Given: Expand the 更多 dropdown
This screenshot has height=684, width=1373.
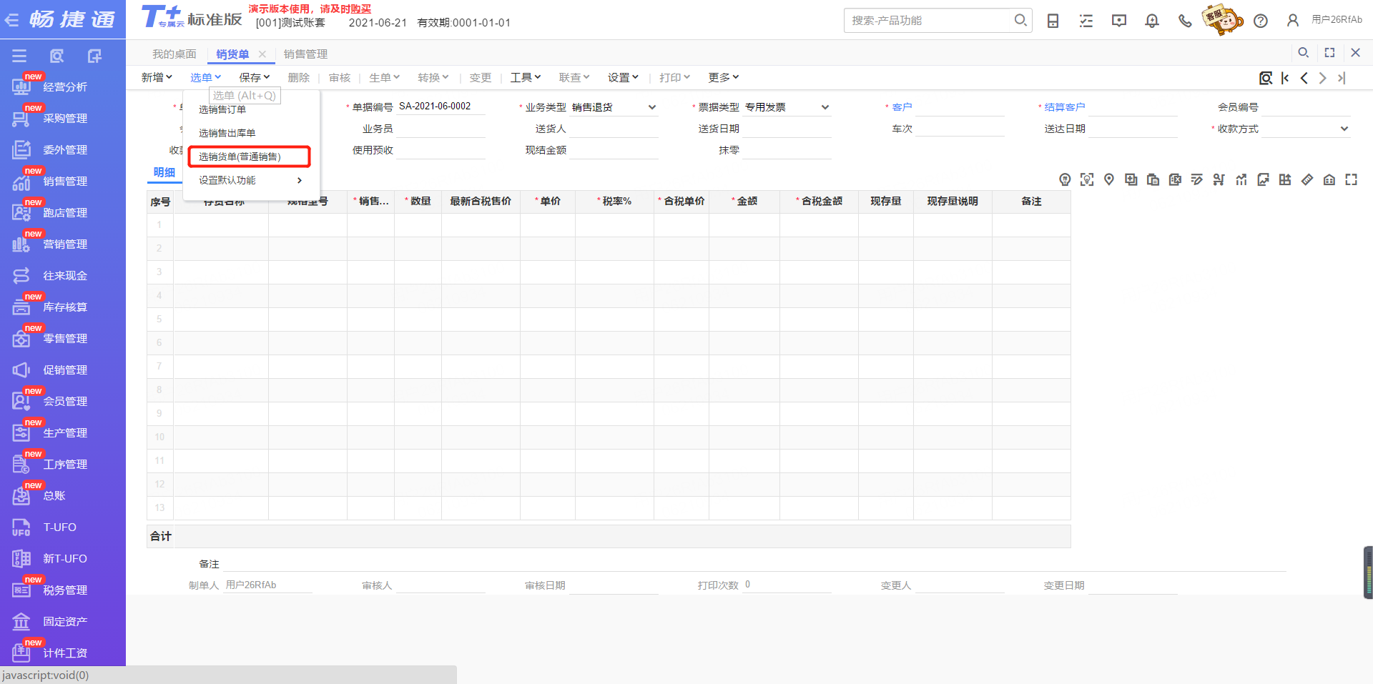Looking at the screenshot, I should 724,77.
